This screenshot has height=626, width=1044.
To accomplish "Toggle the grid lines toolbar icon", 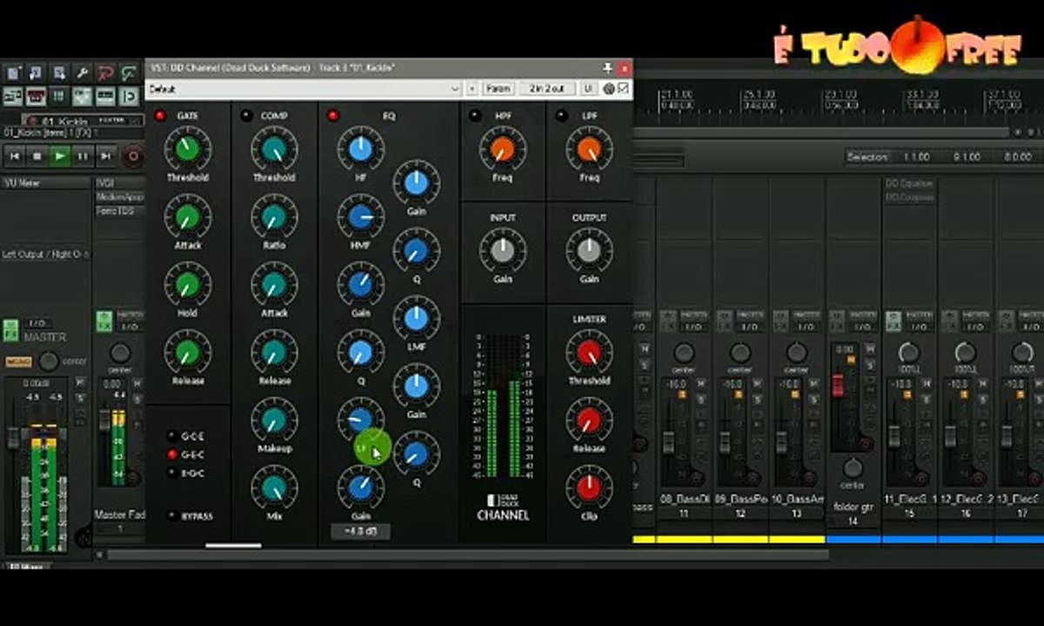I will 105,96.
